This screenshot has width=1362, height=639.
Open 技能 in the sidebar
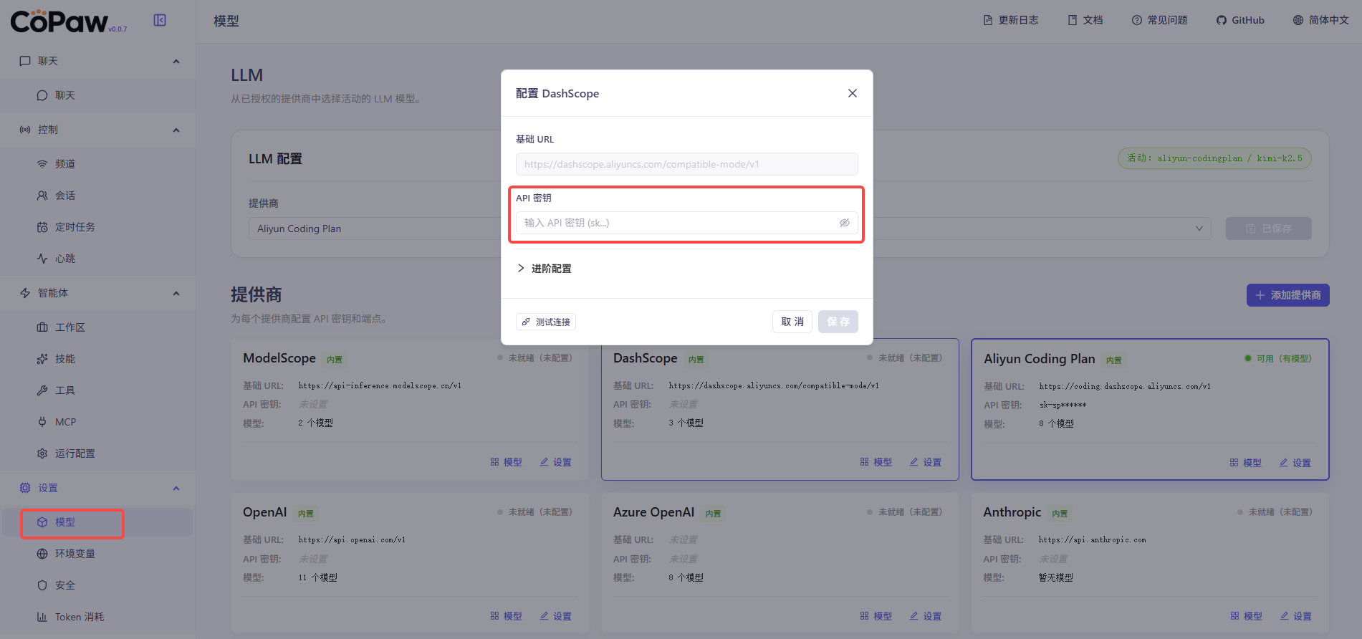click(x=97, y=359)
